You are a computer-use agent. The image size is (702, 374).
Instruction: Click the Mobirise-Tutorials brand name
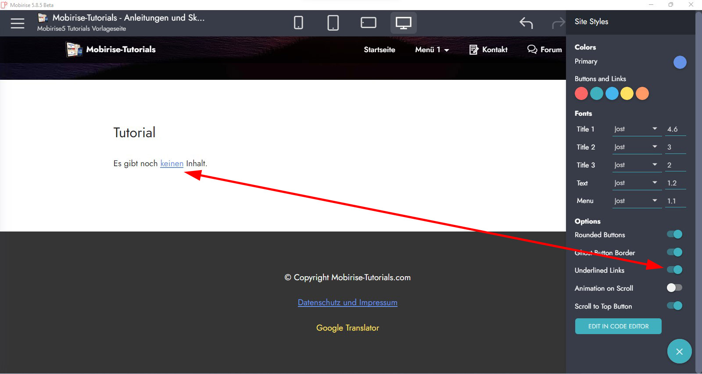pos(121,49)
